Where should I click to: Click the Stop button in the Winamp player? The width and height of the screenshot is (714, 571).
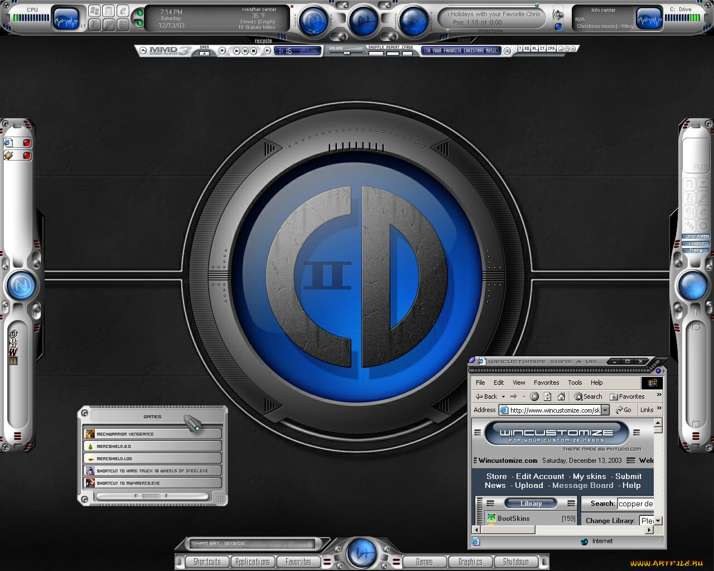pos(254,51)
